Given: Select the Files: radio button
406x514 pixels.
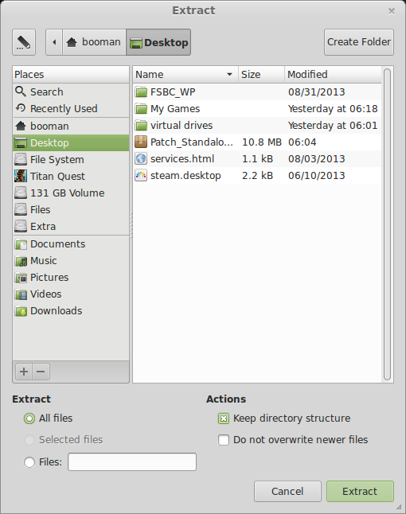Looking at the screenshot, I should point(29,462).
